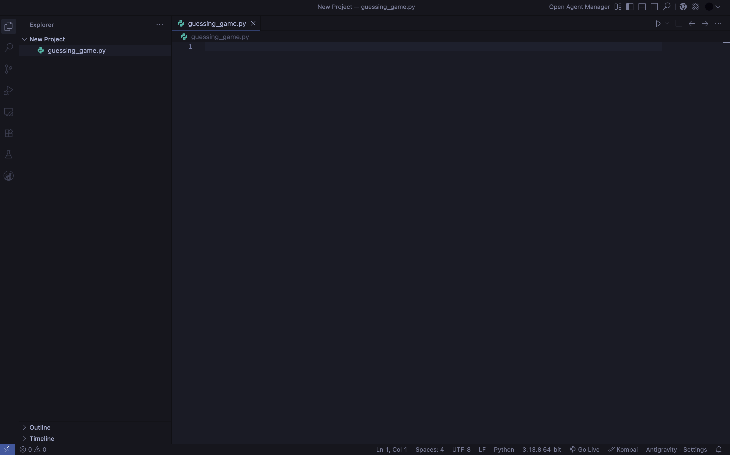Image resolution: width=730 pixels, height=455 pixels.
Task: Click Go Live in status bar
Action: coord(585,449)
